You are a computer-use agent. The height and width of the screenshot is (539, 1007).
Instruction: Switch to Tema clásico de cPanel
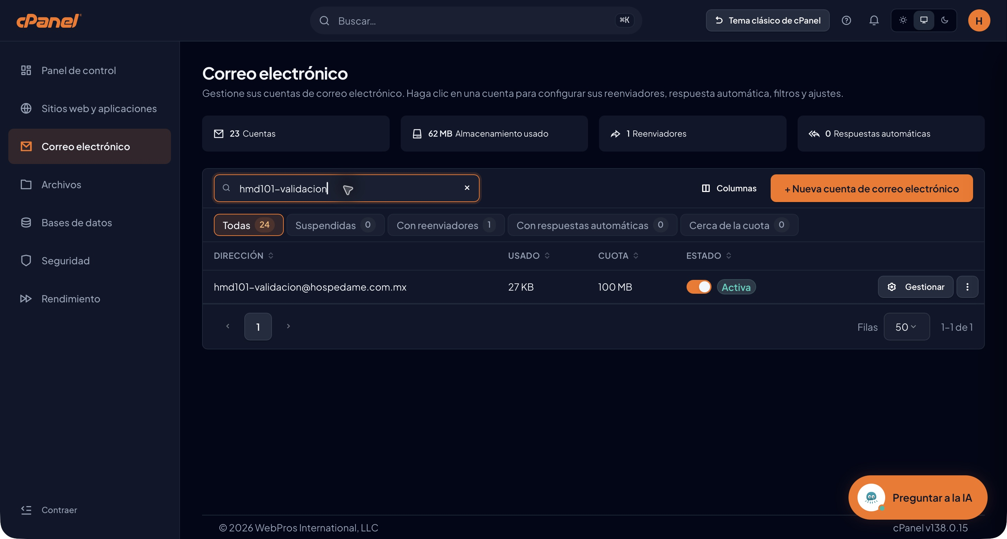pyautogui.click(x=768, y=20)
